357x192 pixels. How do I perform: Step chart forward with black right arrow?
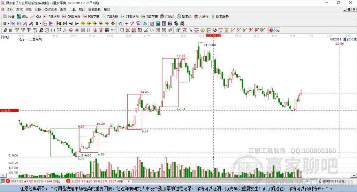pyautogui.click(x=77, y=23)
